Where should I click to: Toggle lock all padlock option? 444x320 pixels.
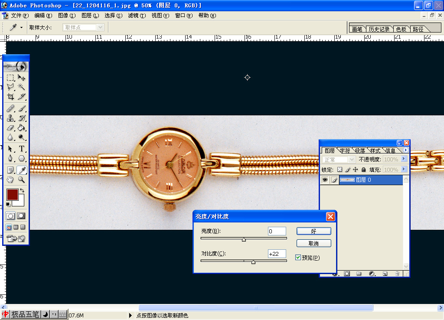(x=364, y=170)
